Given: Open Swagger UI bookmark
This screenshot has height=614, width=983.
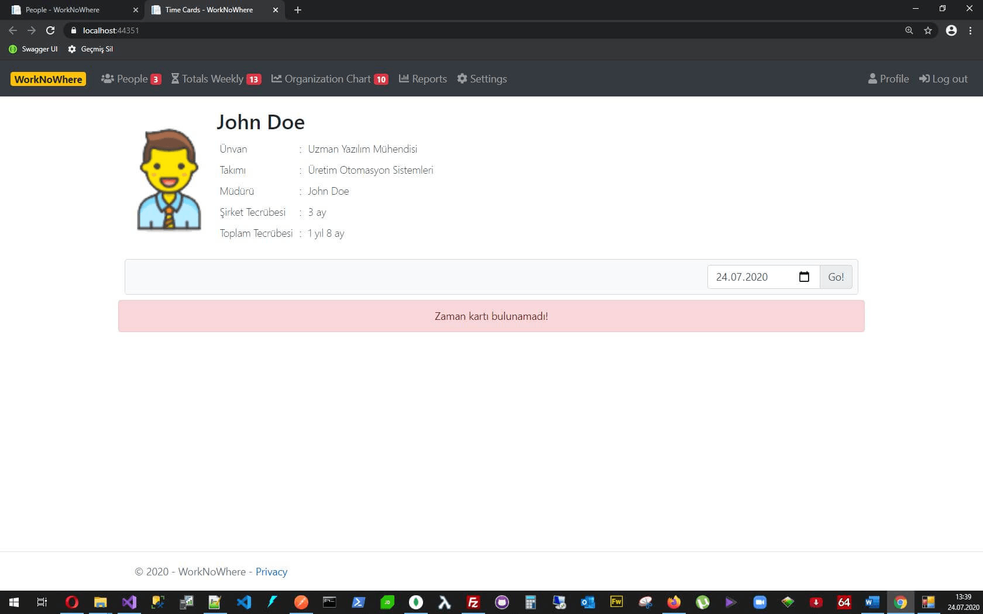Looking at the screenshot, I should 33,49.
